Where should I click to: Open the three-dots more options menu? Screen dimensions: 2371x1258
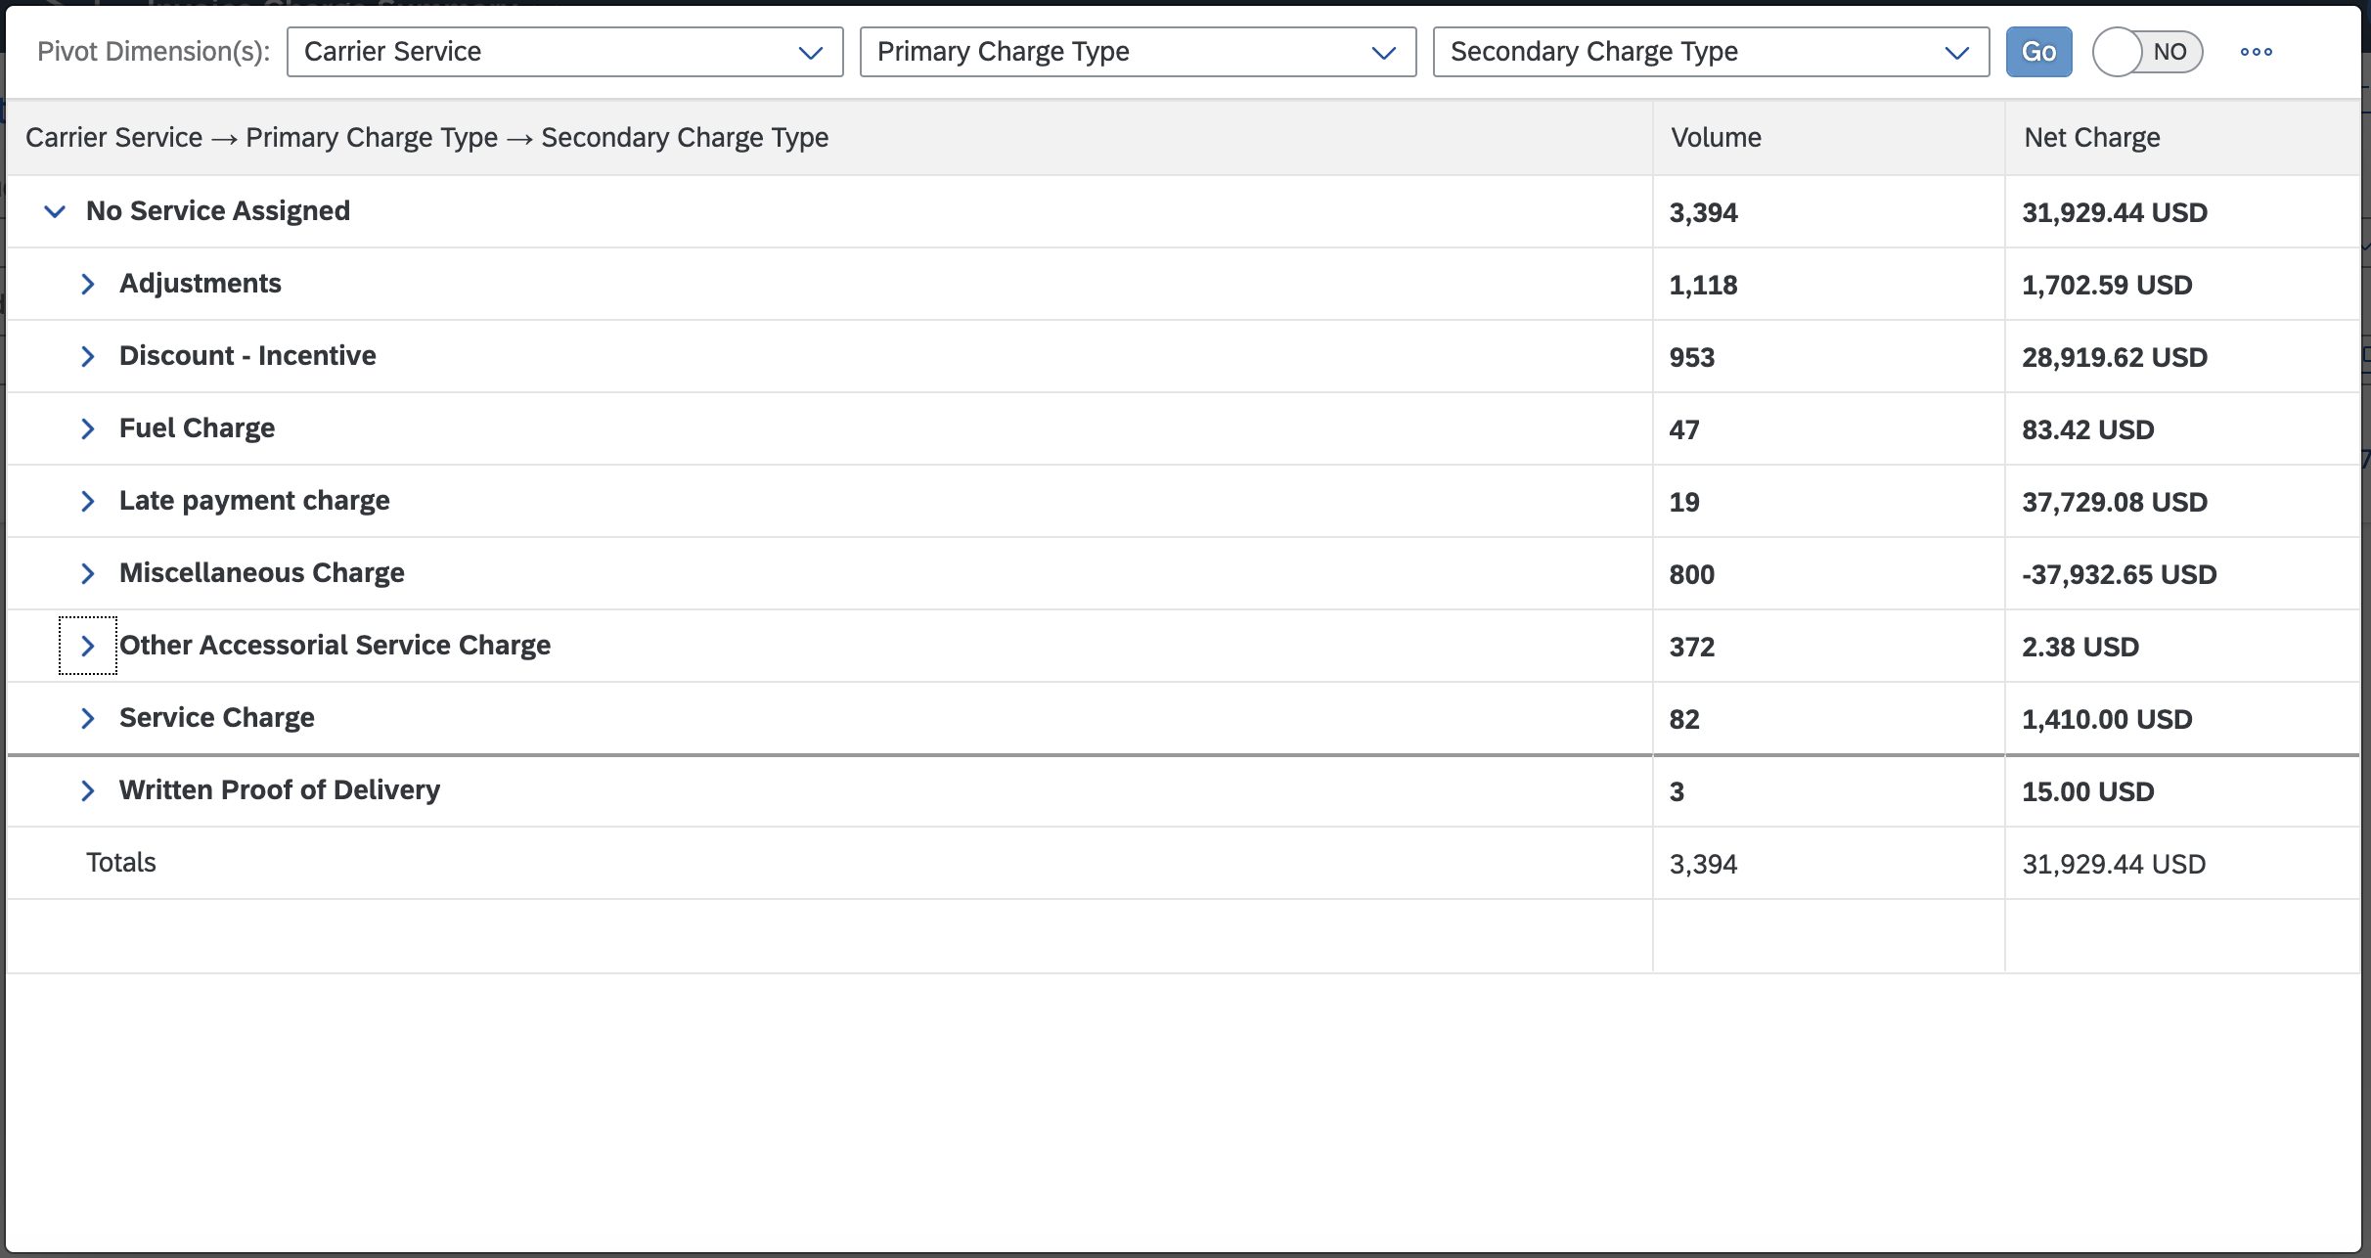2256,52
